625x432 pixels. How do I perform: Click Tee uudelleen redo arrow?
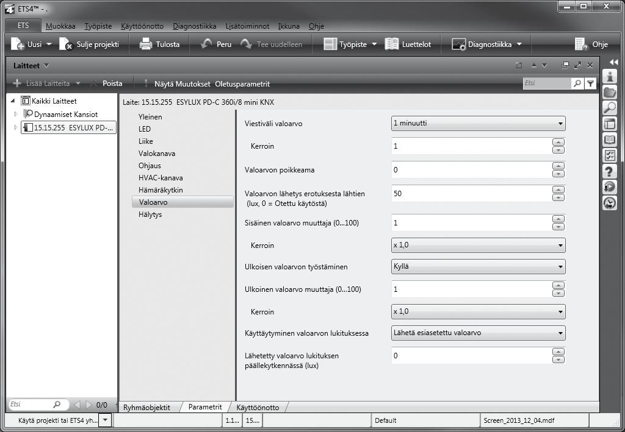click(246, 44)
